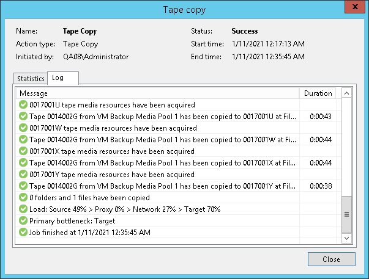Viewport: 369px width, 279px height.
Task: Switch to the Statistics tab
Action: (x=31, y=79)
